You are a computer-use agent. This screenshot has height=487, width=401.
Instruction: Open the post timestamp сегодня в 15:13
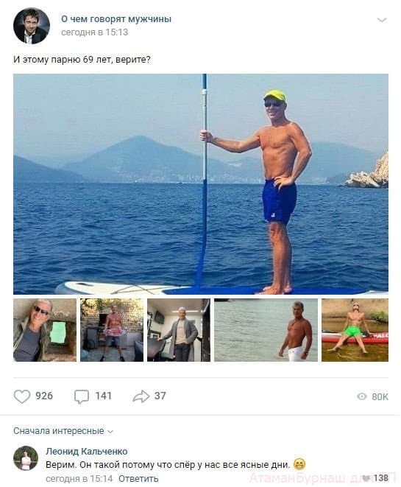[x=95, y=32]
